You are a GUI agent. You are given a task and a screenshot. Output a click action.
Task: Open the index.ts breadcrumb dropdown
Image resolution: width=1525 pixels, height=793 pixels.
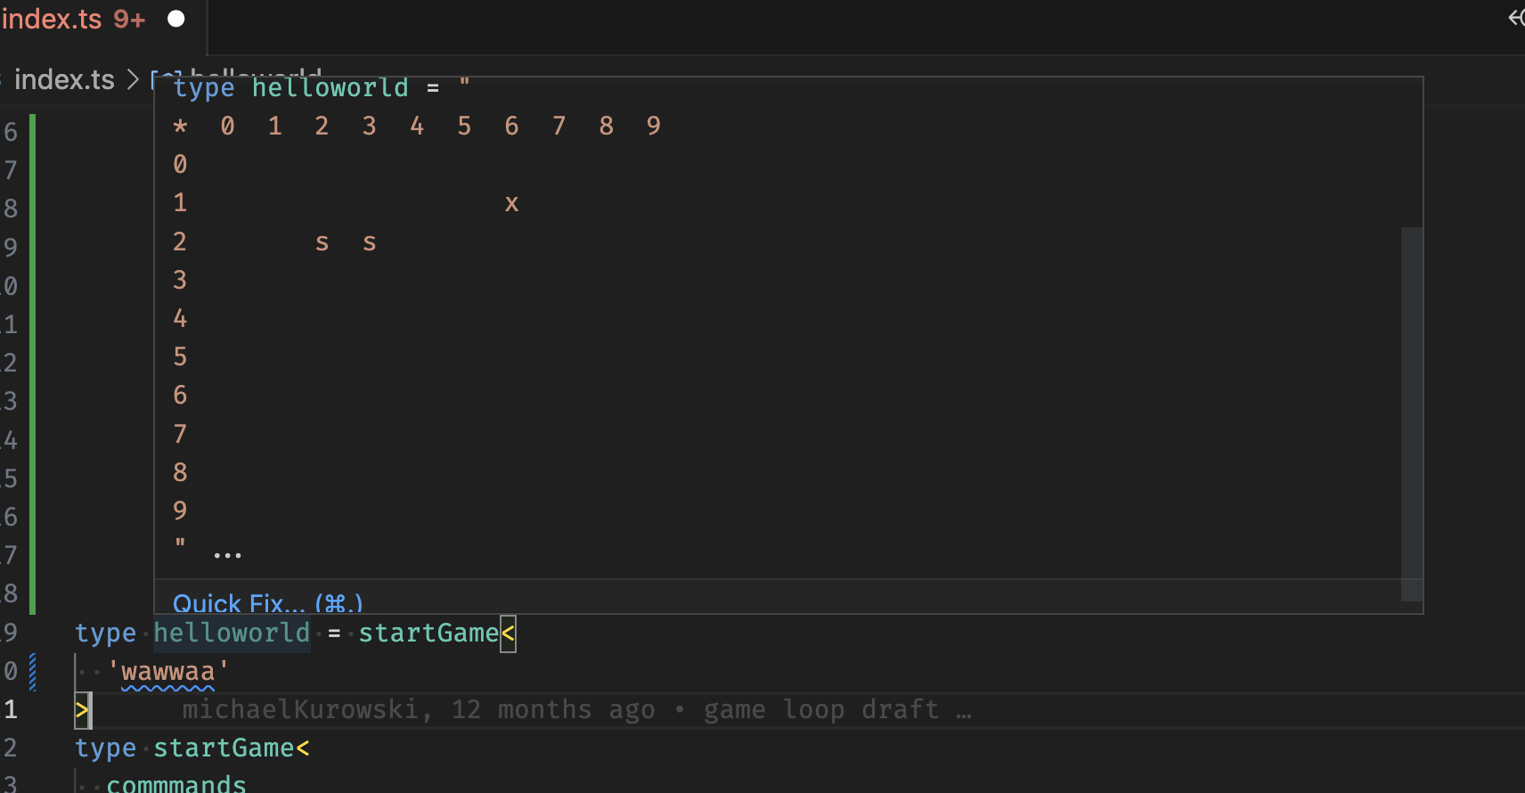(64, 80)
